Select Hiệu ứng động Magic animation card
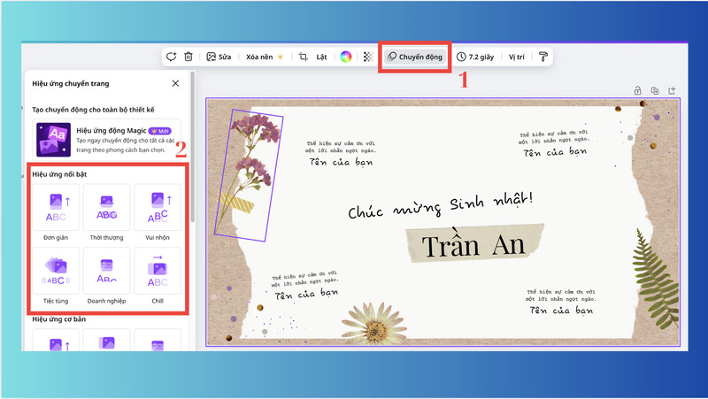The image size is (708, 399). tap(106, 139)
